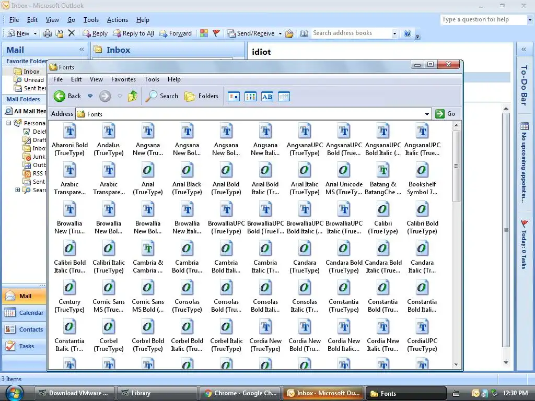535x401 pixels.
Task: Select the Calibri (TrueType) font icon
Action: (383, 210)
